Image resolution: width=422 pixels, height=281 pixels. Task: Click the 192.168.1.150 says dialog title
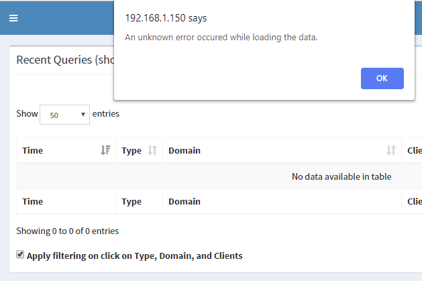click(x=166, y=18)
